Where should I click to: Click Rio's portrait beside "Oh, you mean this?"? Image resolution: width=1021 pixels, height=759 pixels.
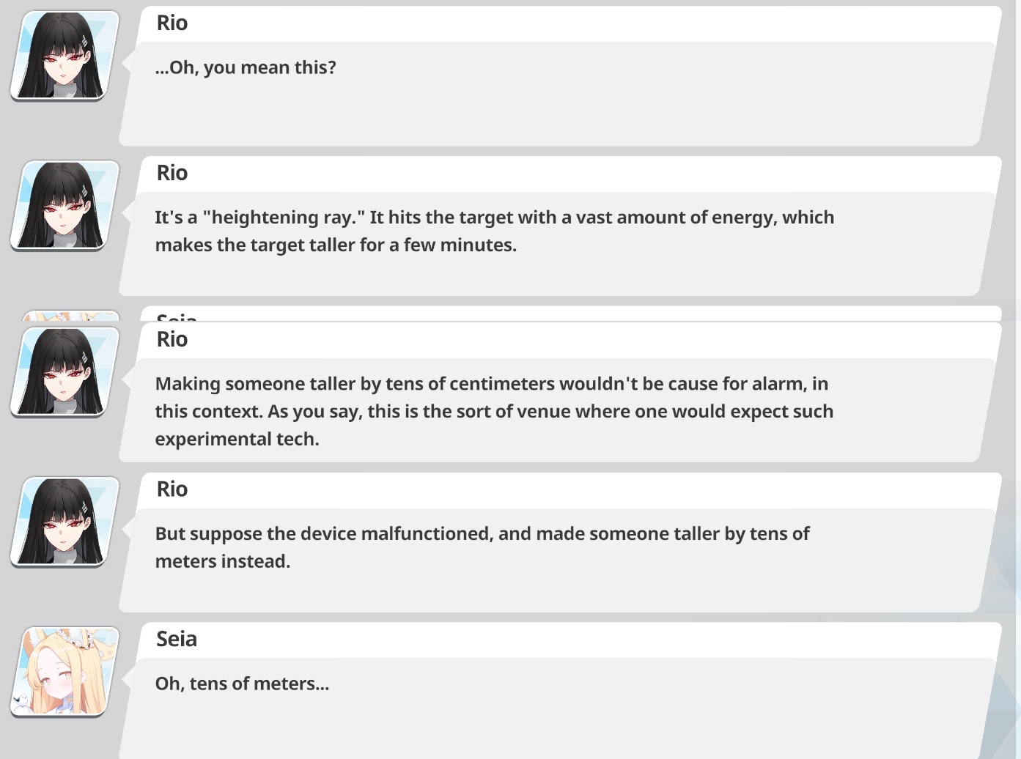(64, 56)
